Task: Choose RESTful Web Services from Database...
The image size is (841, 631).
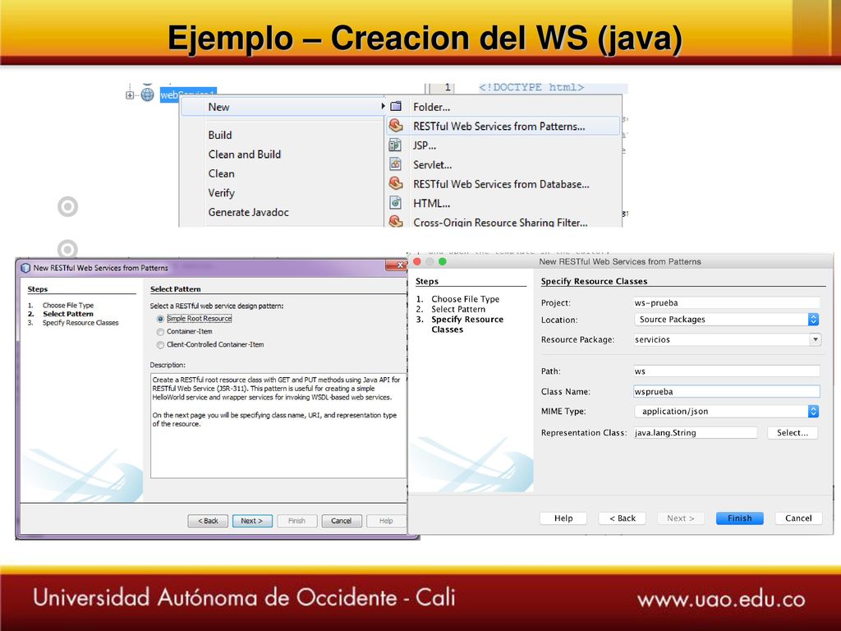Action: point(503,184)
